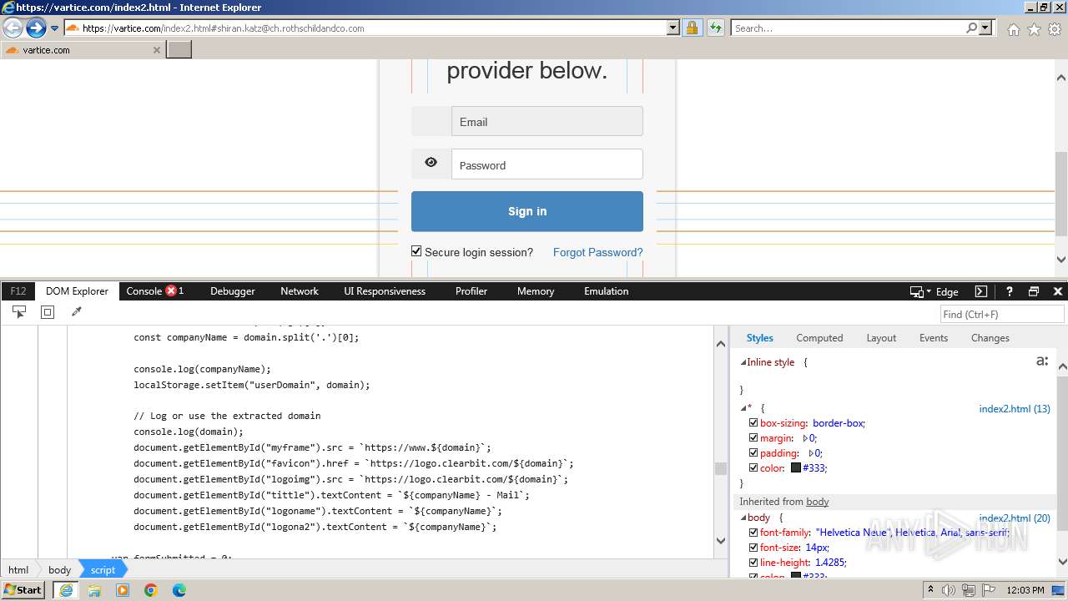Switch to the Network tab
This screenshot has width=1068, height=601.
coord(300,291)
